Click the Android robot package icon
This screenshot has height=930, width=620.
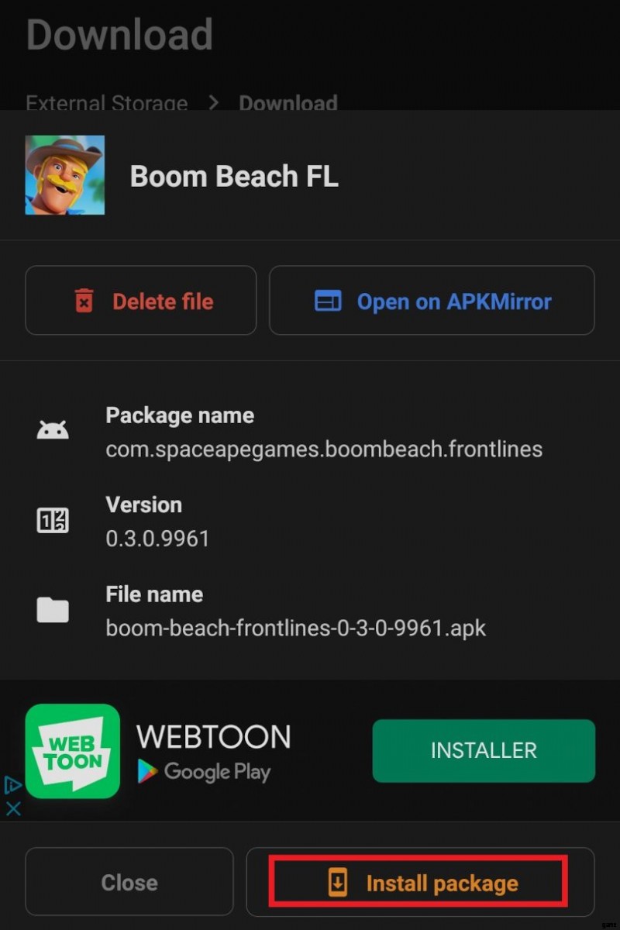(x=53, y=431)
